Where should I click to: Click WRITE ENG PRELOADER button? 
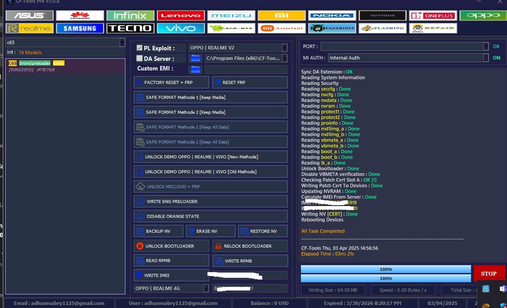pos(211,201)
